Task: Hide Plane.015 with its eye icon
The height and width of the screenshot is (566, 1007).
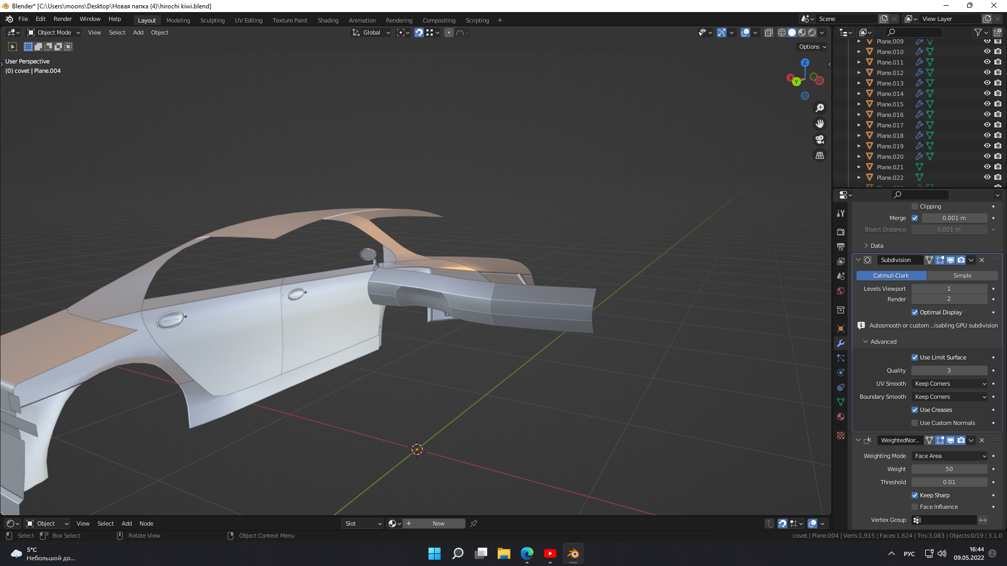Action: tap(987, 104)
